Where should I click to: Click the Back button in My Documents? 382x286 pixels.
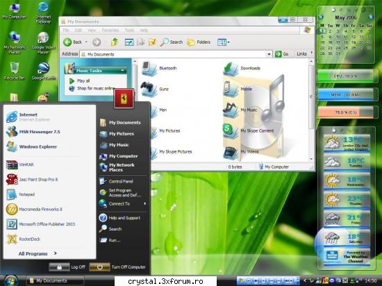[73, 42]
